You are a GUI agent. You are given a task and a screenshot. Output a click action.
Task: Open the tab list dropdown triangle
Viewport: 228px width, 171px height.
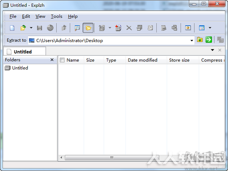[x=212, y=50]
